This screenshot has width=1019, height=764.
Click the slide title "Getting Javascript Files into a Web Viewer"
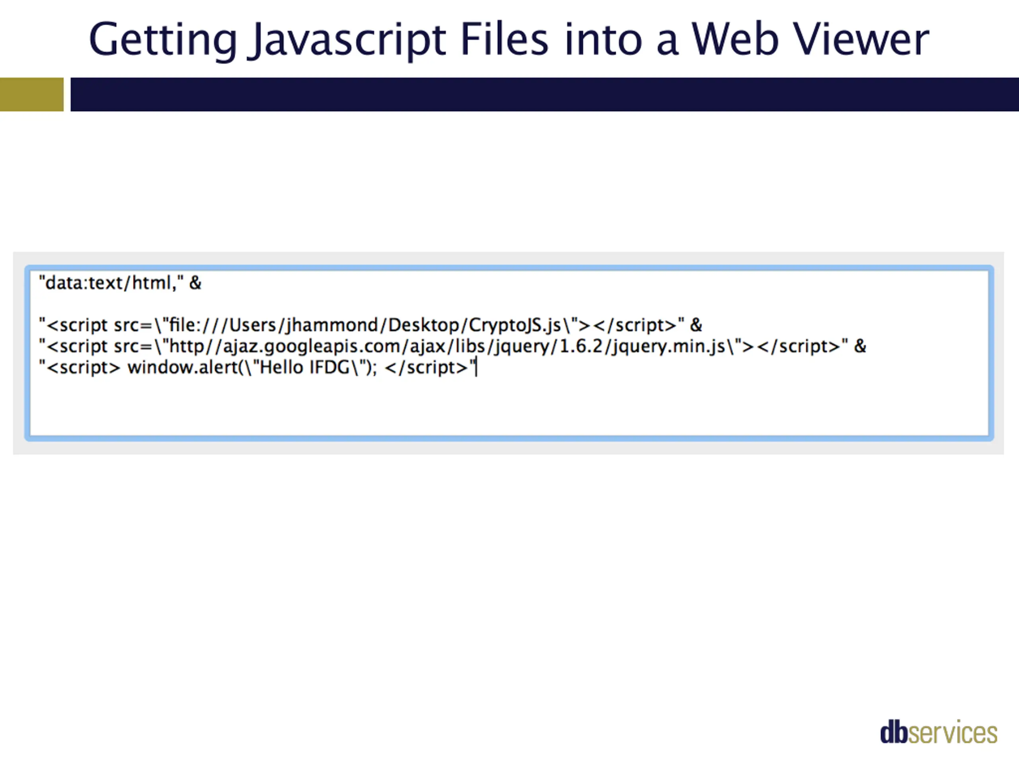pyautogui.click(x=509, y=41)
